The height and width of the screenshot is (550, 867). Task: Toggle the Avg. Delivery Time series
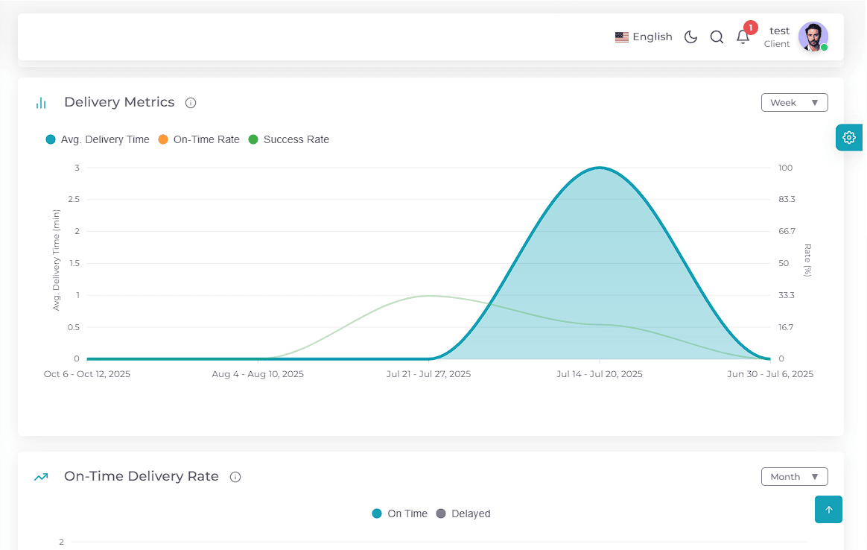(x=98, y=139)
